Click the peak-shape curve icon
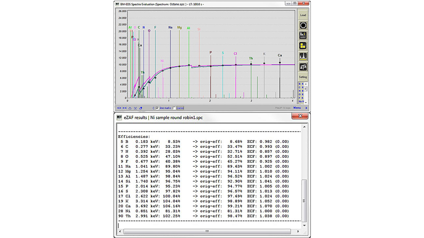The width and height of the screenshot is (424, 238). click(303, 56)
